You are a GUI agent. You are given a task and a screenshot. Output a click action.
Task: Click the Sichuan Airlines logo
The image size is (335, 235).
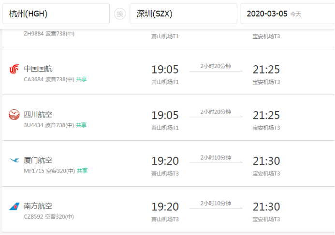pos(14,115)
